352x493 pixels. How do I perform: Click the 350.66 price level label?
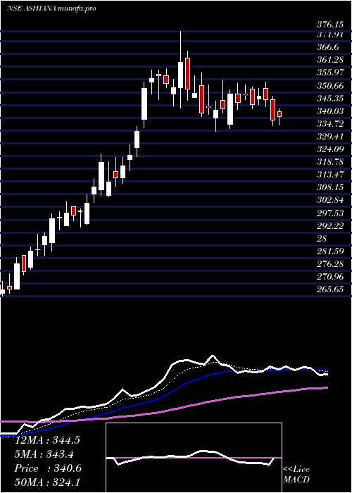click(329, 85)
